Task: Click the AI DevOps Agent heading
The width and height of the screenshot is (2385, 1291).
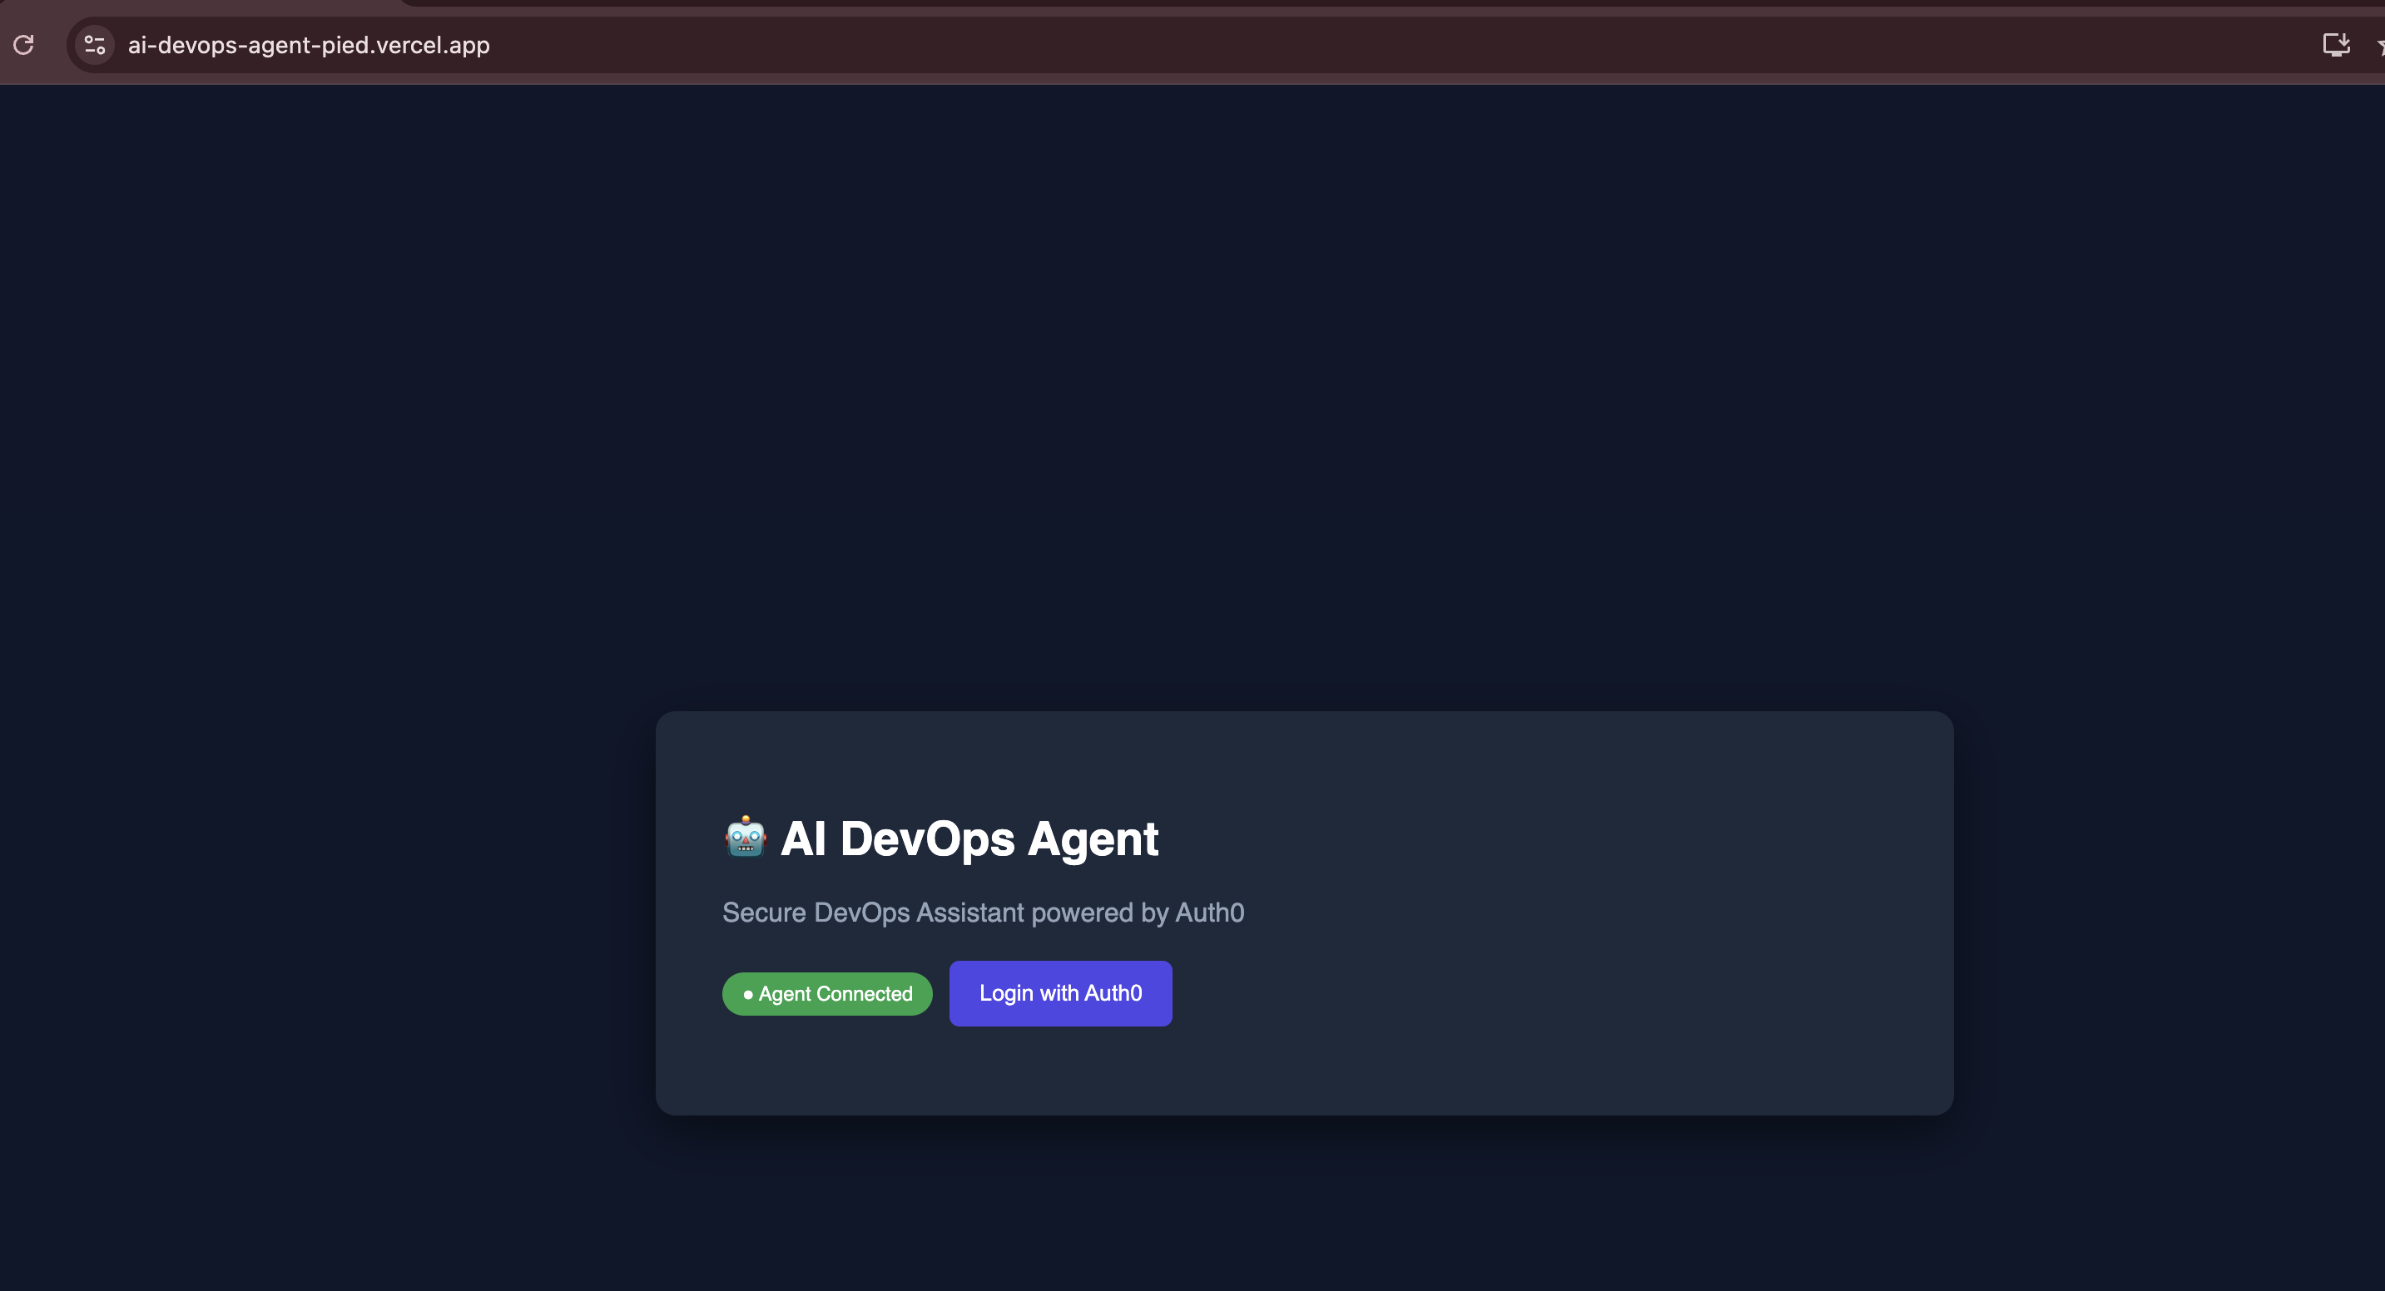Action: pos(969,838)
